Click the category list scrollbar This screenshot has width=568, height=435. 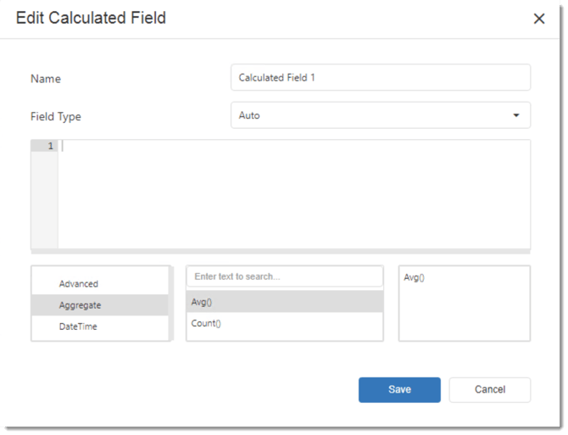171,304
